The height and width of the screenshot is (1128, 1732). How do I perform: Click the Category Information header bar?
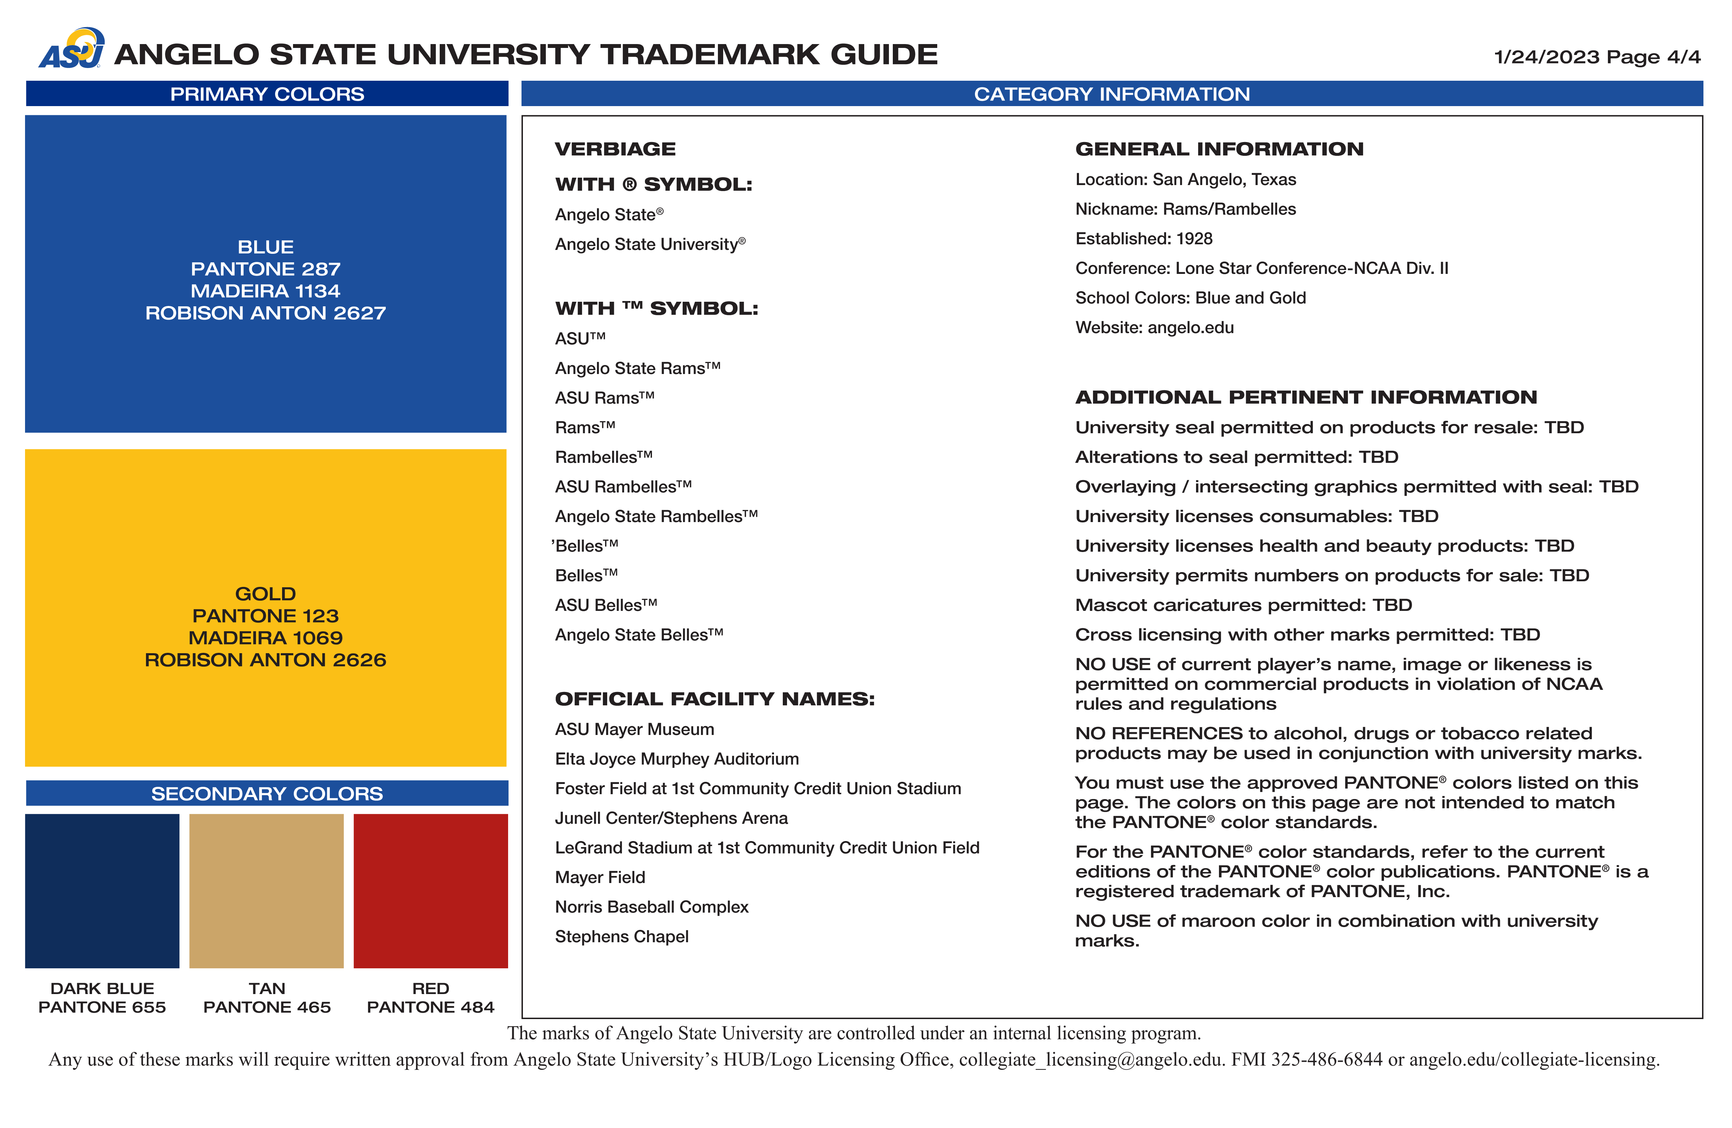tap(1112, 94)
